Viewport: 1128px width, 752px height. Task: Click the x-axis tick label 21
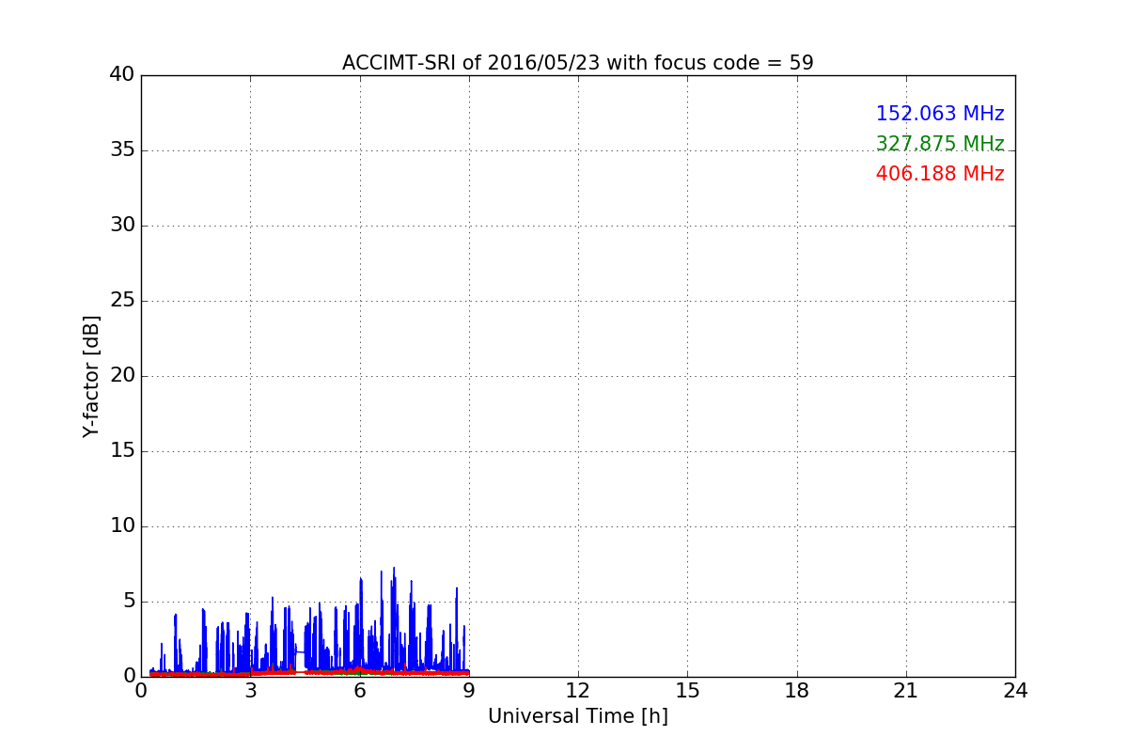pos(906,691)
